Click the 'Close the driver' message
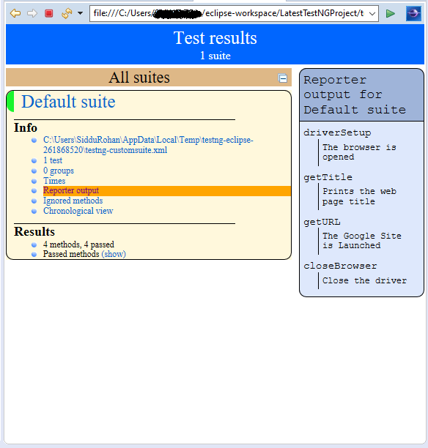Image resolution: width=428 pixels, height=448 pixels. [364, 280]
